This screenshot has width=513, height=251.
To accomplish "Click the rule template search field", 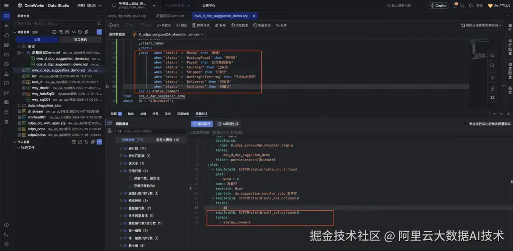I will tap(151, 131).
